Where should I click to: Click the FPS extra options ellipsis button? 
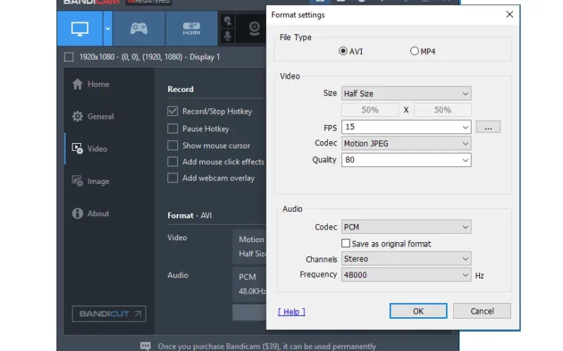[x=488, y=127]
